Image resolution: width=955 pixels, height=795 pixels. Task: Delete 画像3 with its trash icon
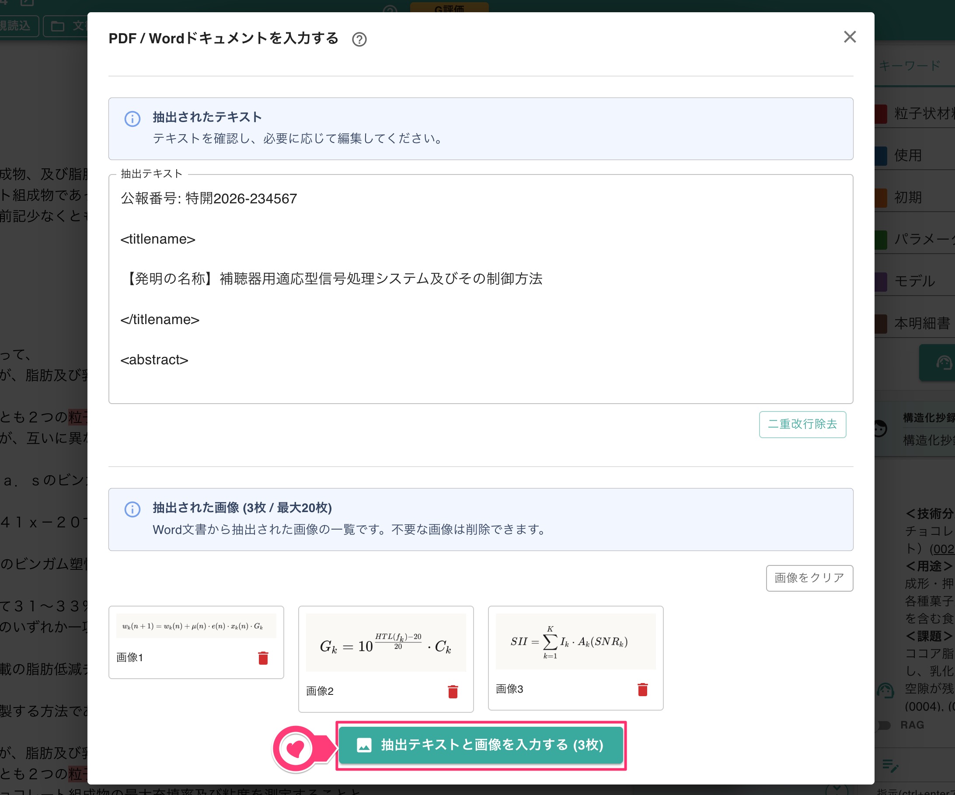(x=642, y=690)
